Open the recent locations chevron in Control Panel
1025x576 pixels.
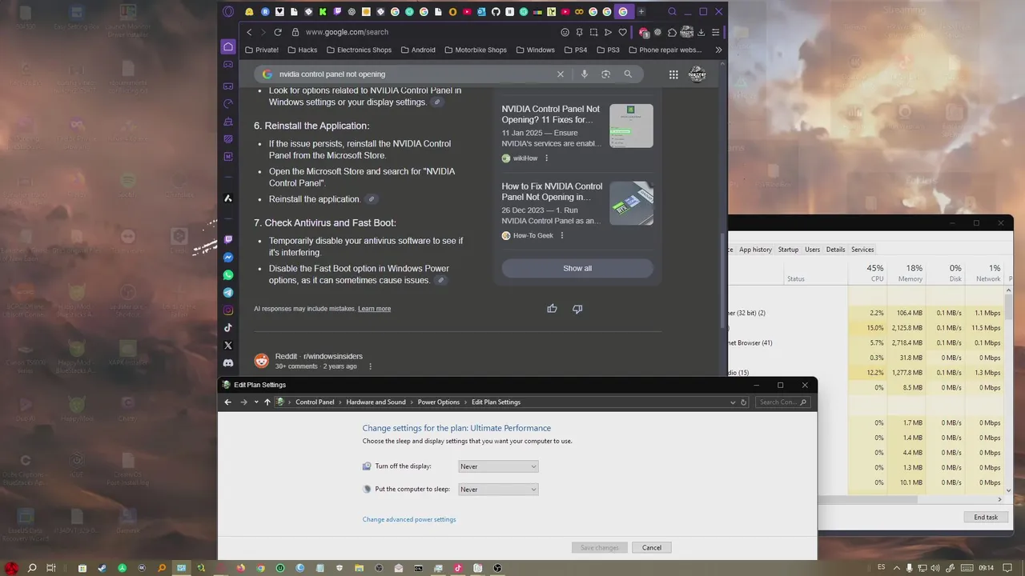click(256, 402)
